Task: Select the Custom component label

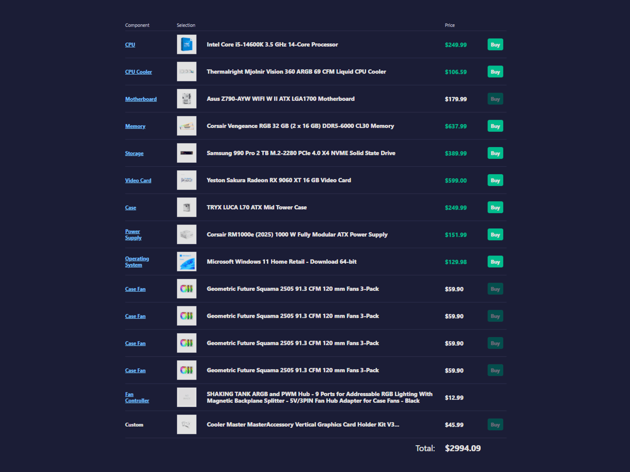Action: point(134,425)
